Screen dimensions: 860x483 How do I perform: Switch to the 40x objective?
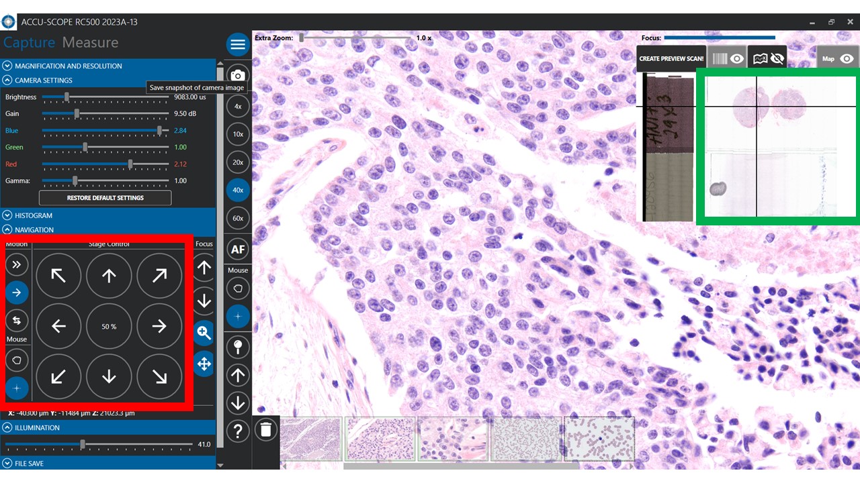(x=238, y=191)
